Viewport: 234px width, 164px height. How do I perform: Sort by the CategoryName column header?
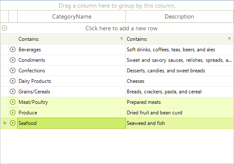pos(72,16)
